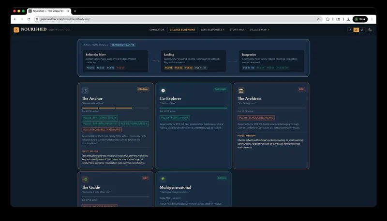Screen dimensions: 387x221
Task: Expand the Village Map menu
Action: pyautogui.click(x=259, y=30)
